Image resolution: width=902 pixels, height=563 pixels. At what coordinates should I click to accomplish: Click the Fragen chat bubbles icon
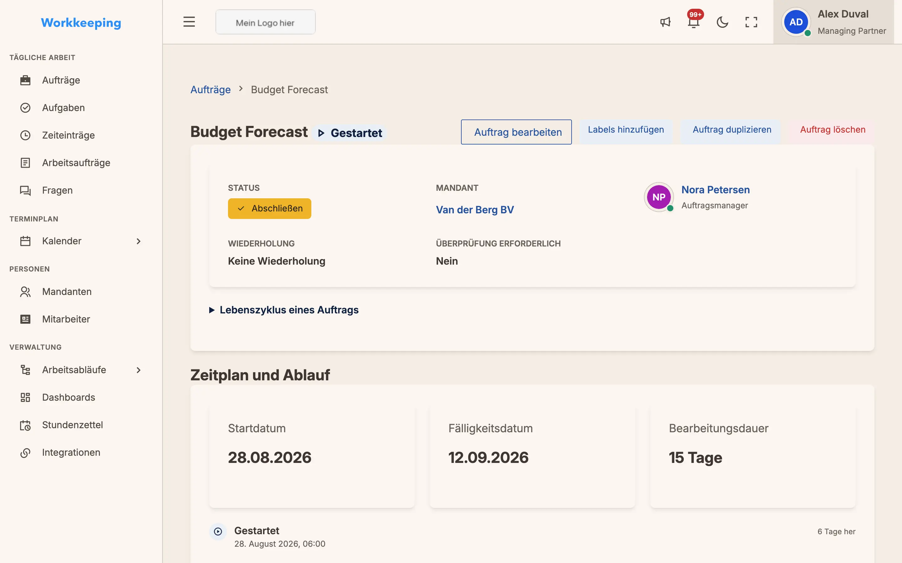point(25,190)
